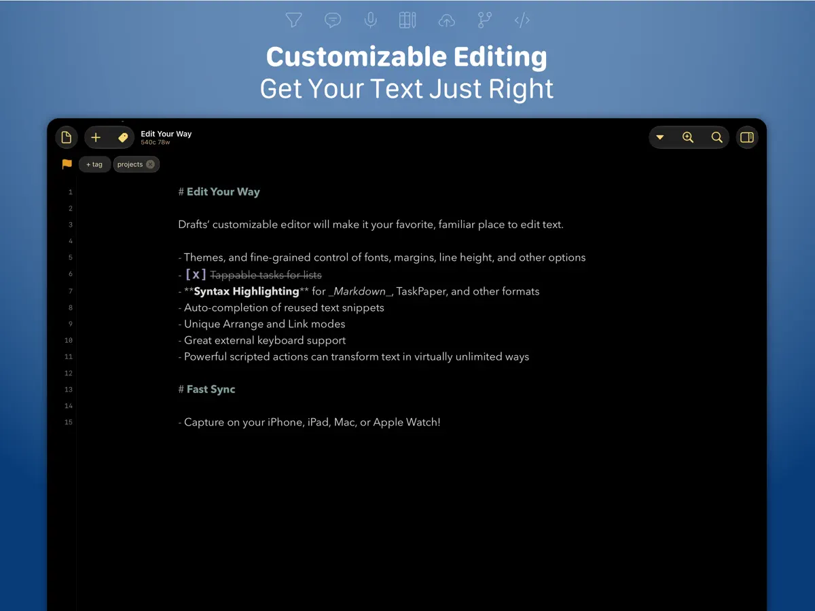The image size is (815, 611).
Task: Toggle the orange flag on this draft
Action: click(67, 164)
